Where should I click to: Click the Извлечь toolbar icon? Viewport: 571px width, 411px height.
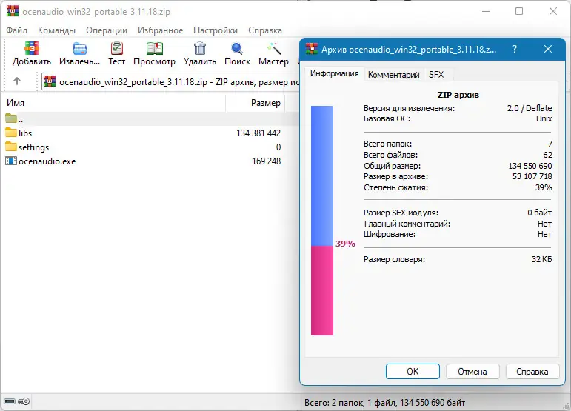[79, 48]
